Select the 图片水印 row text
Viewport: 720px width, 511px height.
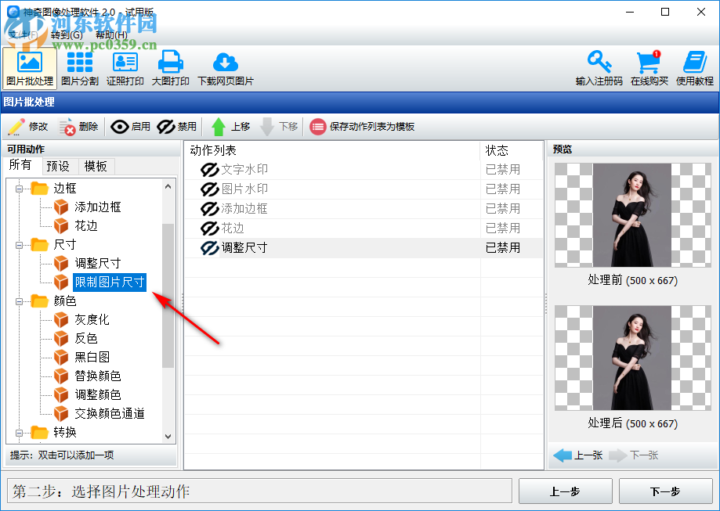[x=244, y=189]
